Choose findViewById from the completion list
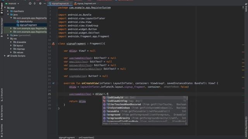This screenshot has height=139, width=248. click(145, 98)
